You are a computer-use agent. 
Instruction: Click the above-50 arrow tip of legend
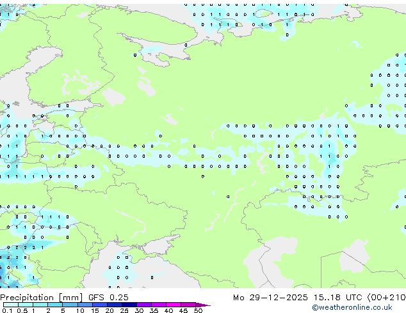tap(203, 305)
